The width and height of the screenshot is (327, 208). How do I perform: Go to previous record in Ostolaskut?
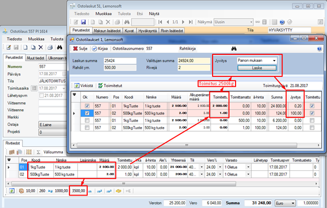click(x=168, y=22)
